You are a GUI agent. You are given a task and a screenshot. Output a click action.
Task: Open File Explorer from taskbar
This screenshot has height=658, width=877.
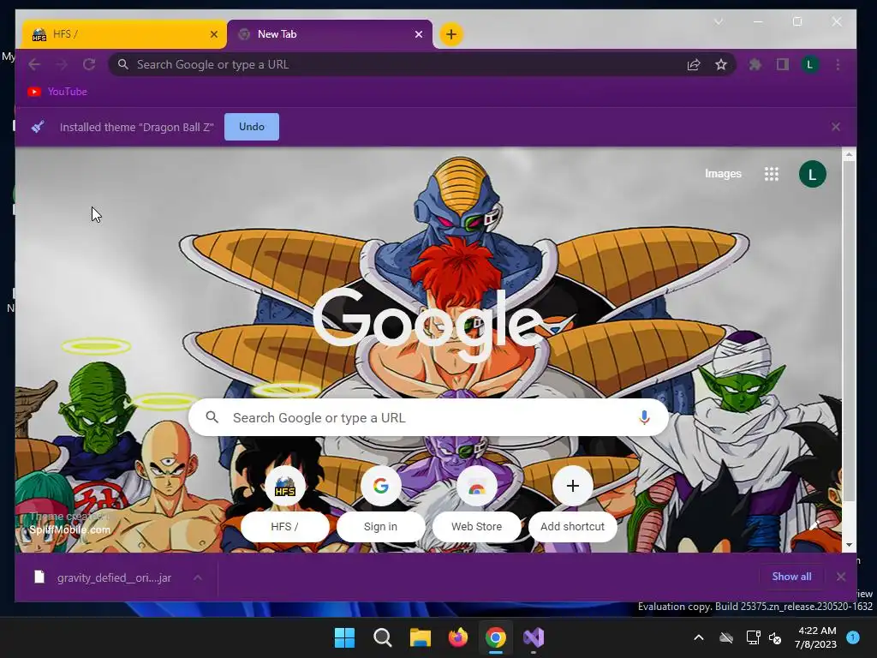[x=420, y=637]
